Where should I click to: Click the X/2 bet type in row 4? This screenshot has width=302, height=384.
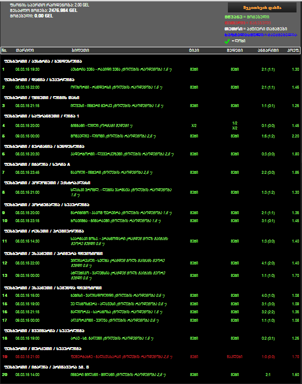(194, 126)
